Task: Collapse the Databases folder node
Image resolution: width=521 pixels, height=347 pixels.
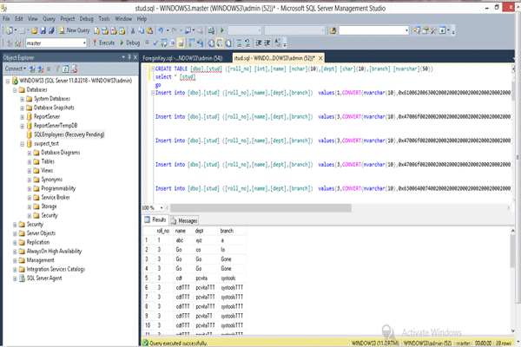Action: point(15,89)
